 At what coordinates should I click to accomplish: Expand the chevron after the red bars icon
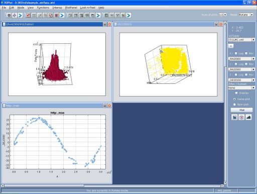[62, 16]
